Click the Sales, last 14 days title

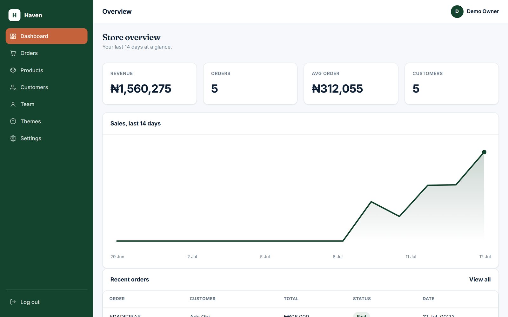click(136, 124)
